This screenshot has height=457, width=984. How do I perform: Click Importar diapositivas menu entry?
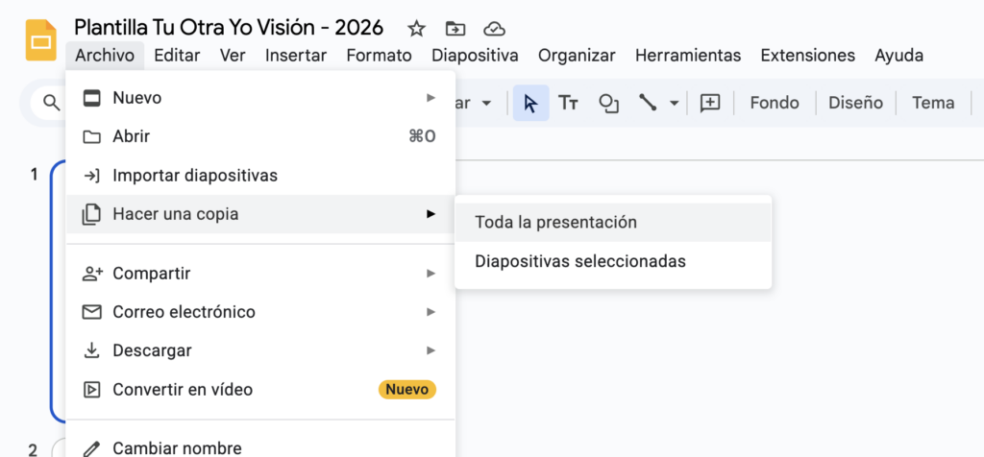tap(195, 176)
